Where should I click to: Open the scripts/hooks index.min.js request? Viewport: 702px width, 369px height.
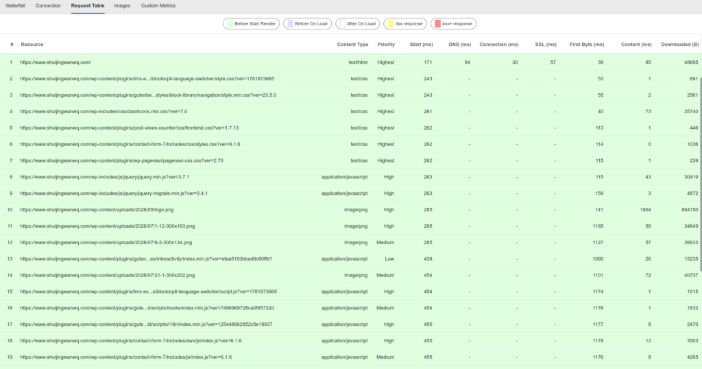147,308
